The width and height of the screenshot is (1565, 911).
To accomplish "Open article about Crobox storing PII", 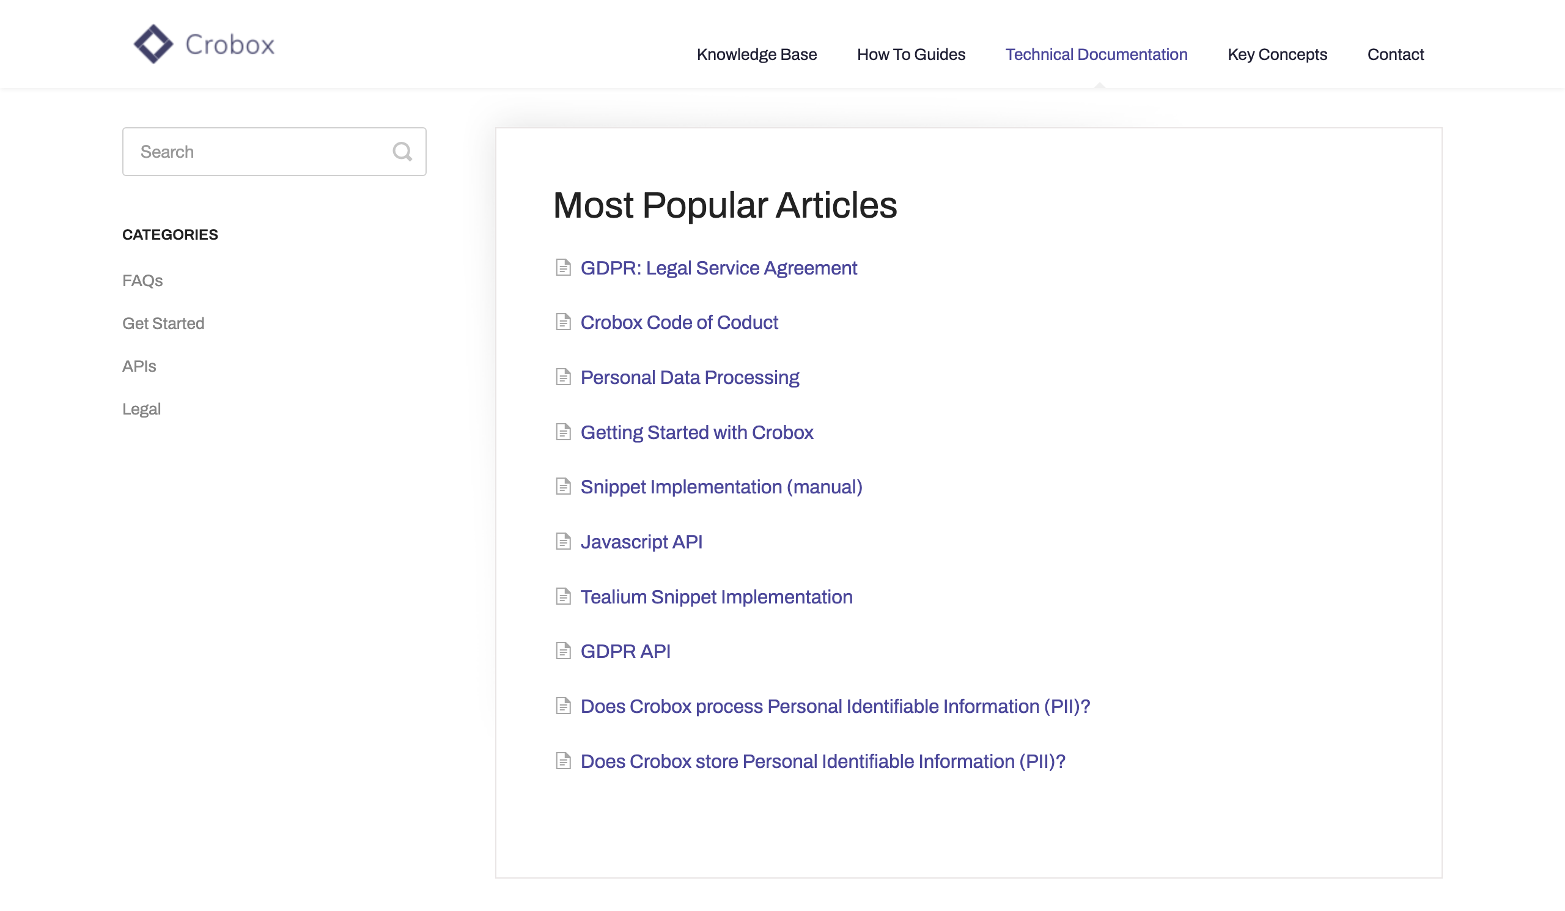I will (x=822, y=761).
